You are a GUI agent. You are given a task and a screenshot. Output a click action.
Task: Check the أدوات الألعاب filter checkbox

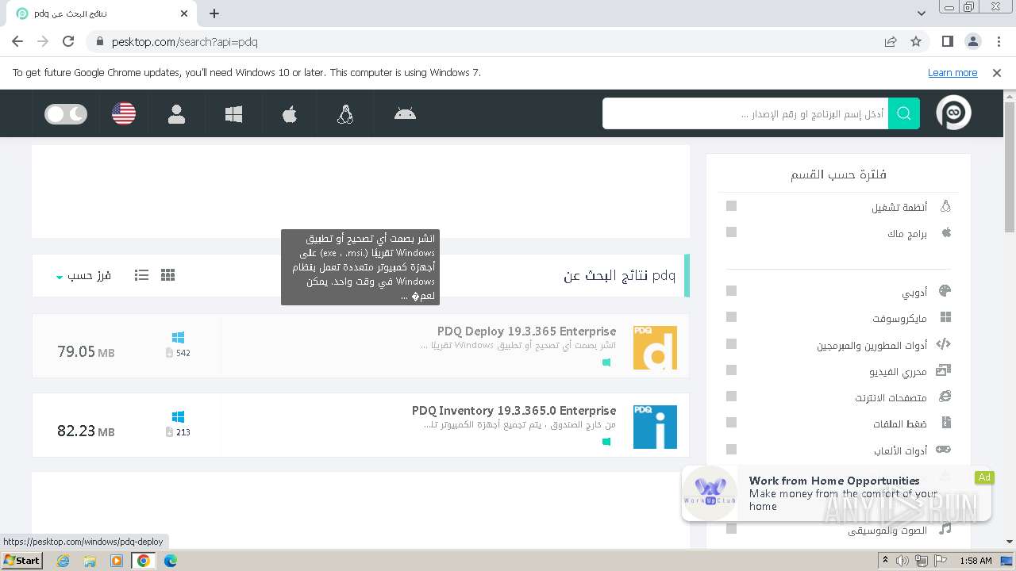(731, 450)
